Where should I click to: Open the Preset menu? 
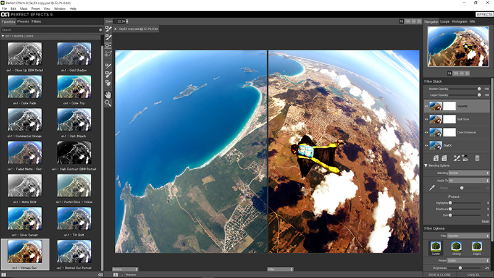tap(35, 9)
